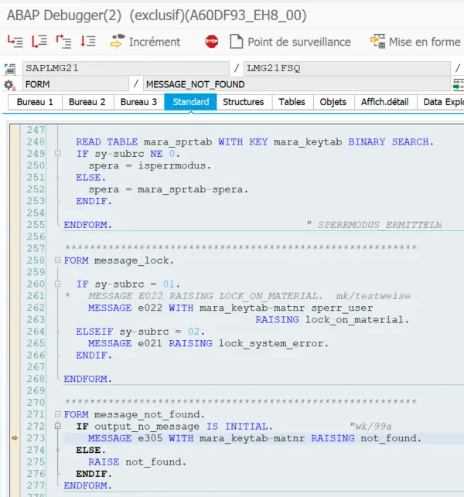Click the yellow current-line arrow at line 273
This screenshot has width=464, height=497.
[15, 438]
